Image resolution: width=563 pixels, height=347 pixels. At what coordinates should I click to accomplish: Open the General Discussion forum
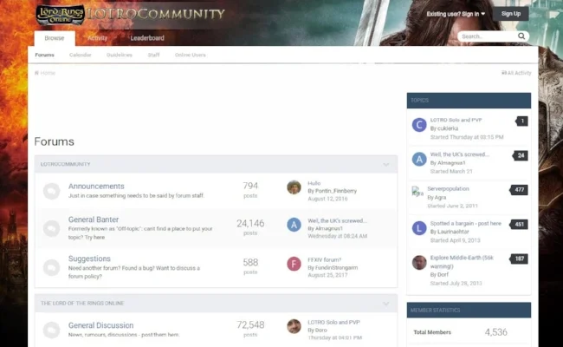pyautogui.click(x=100, y=325)
